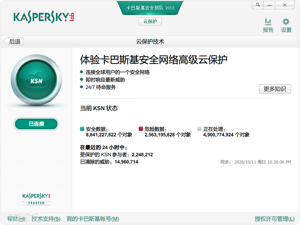Image resolution: width=300 pixels, height=225 pixels.
Task: Click the search magnifier icon in title bar
Action: (x=258, y=5)
